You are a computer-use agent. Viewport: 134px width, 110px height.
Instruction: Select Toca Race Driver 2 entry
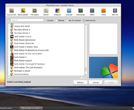[x=22, y=30]
